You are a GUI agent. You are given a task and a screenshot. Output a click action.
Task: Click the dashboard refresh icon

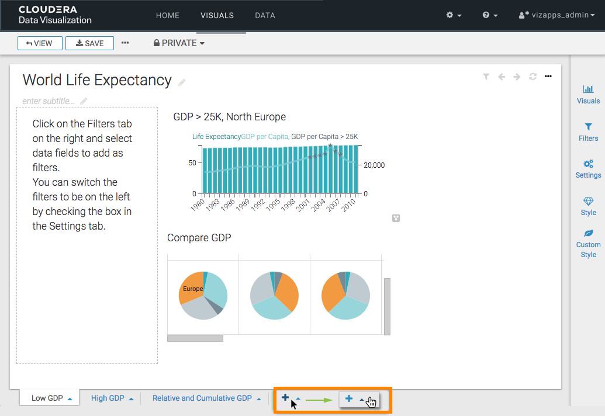[x=533, y=77]
